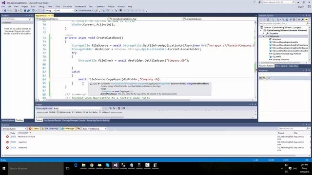Click the Home icon in Solution Explorer
Image resolution: width=312 pixels, height=175 pixels.
(268, 19)
